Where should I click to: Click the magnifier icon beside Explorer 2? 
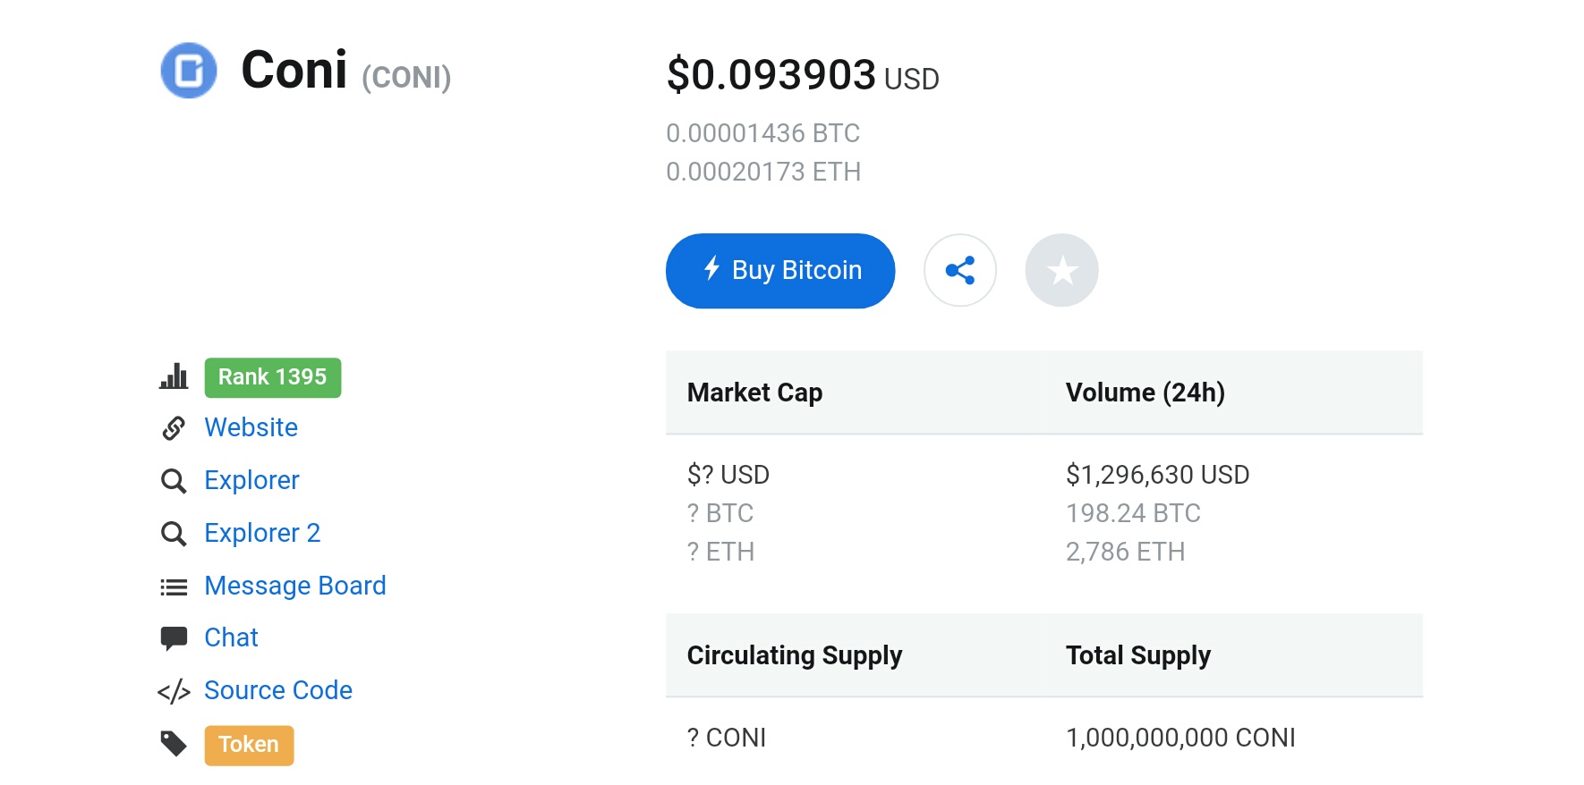click(174, 534)
